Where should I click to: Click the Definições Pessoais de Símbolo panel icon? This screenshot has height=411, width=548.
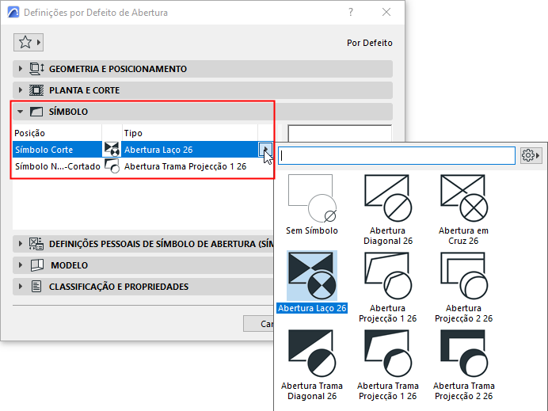coord(36,244)
